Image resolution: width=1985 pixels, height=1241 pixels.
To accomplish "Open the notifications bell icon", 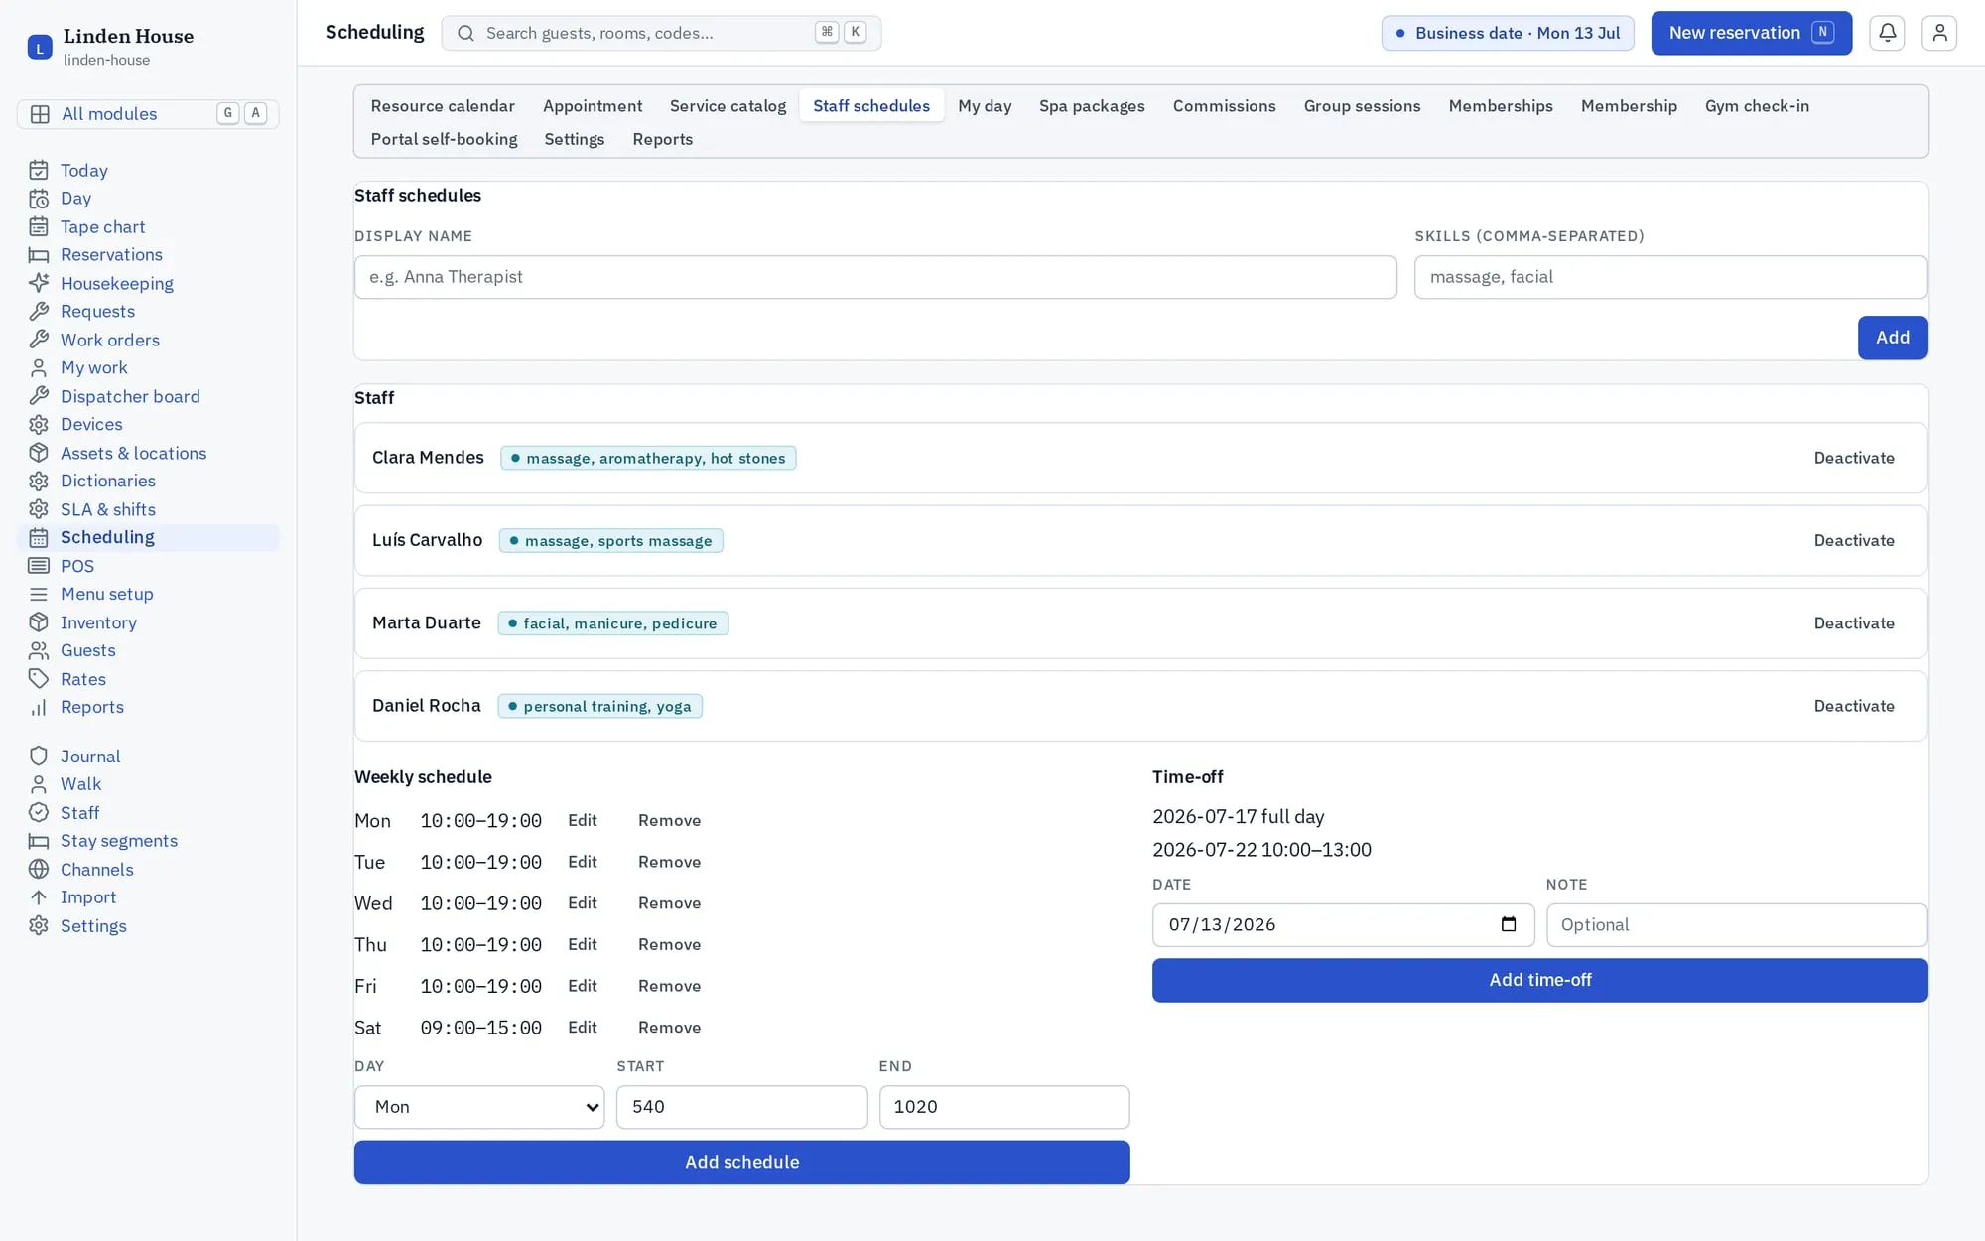I will coord(1887,33).
